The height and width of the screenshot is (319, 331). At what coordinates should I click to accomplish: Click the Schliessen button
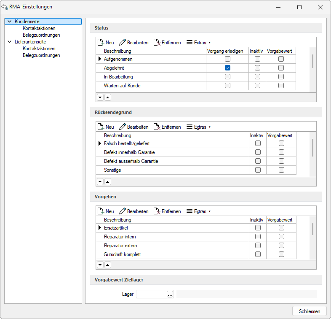(309, 311)
